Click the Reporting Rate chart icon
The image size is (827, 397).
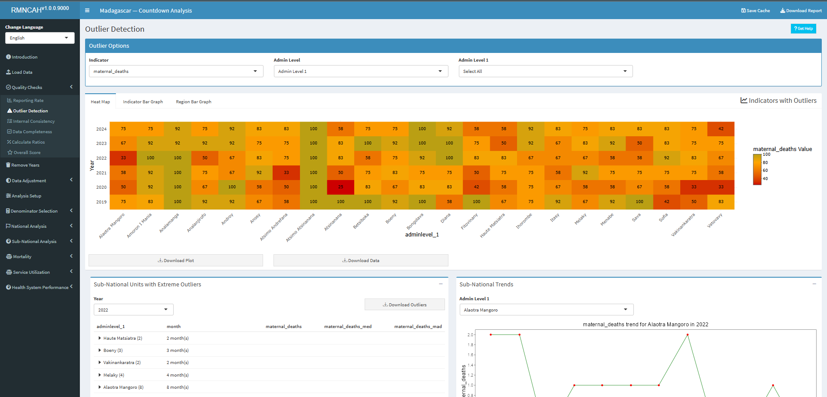pyautogui.click(x=10, y=100)
